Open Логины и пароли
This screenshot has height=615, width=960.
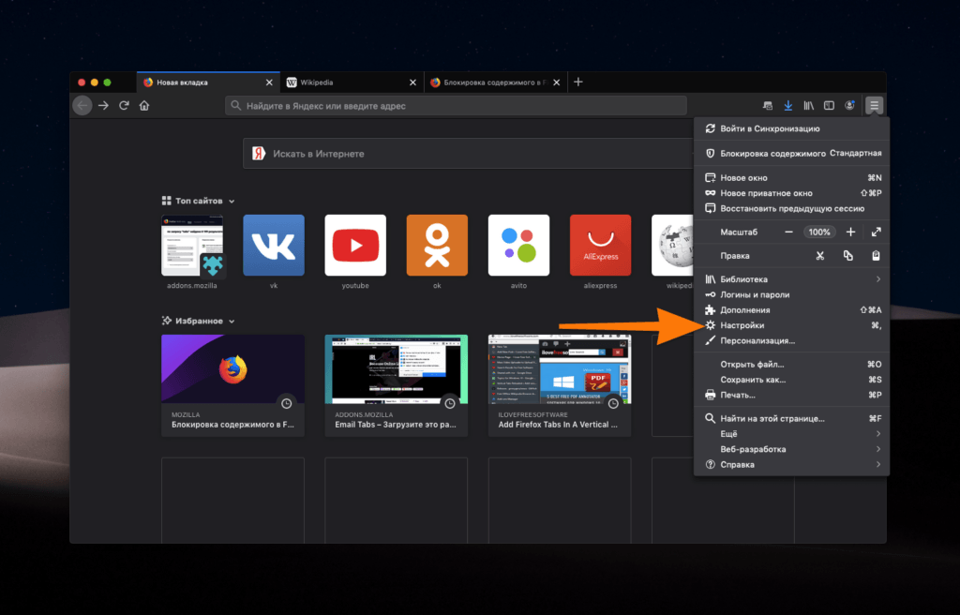coord(791,294)
